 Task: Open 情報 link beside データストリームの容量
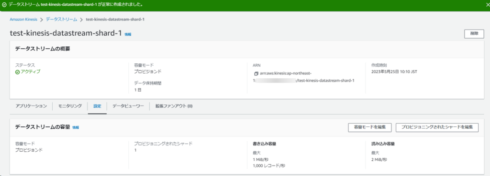[76, 127]
